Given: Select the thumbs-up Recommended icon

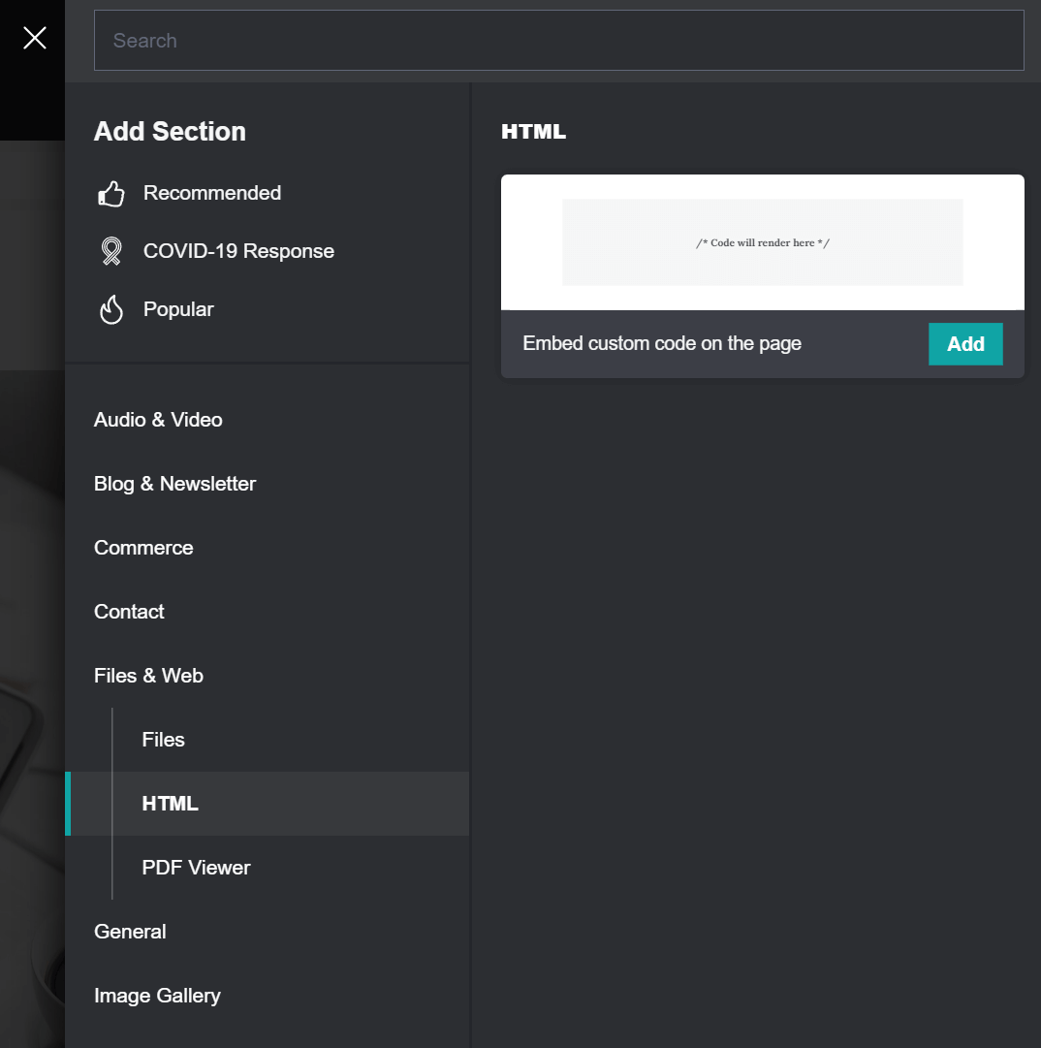Looking at the screenshot, I should pyautogui.click(x=110, y=193).
